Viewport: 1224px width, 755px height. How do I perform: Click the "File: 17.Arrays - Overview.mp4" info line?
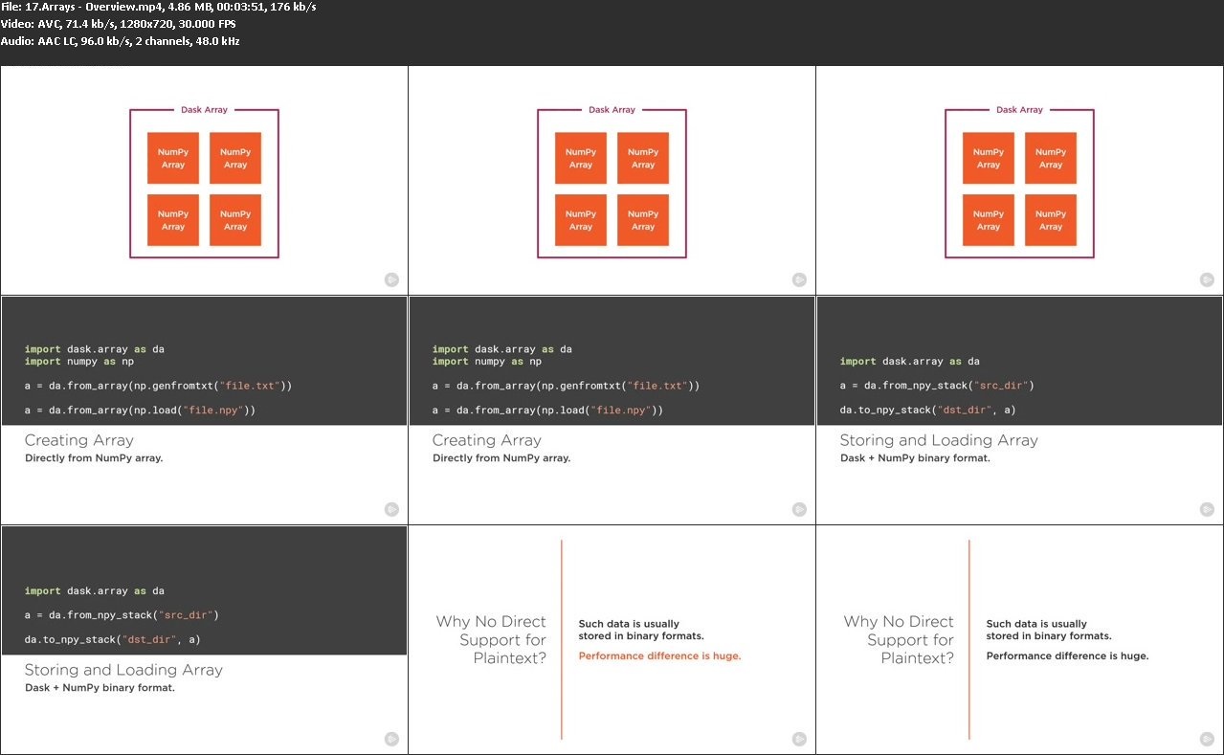(159, 8)
